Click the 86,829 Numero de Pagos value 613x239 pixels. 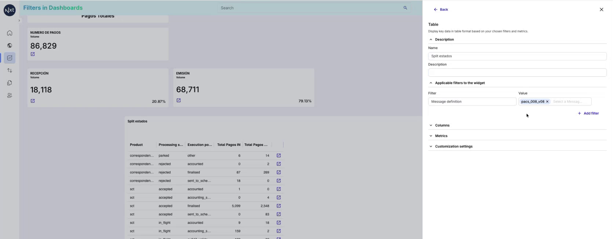(43, 46)
